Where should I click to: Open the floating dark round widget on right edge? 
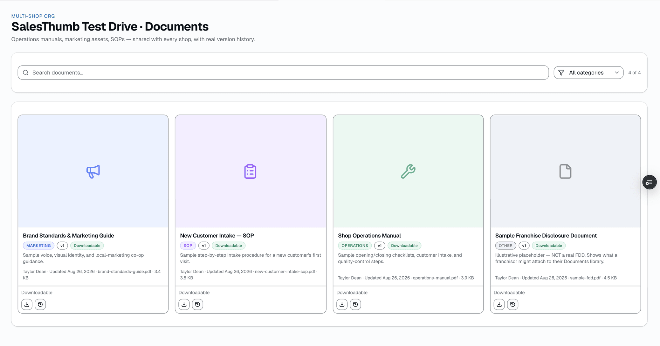[650, 182]
